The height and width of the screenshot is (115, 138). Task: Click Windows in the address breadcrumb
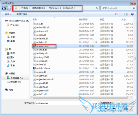[x=54, y=8]
